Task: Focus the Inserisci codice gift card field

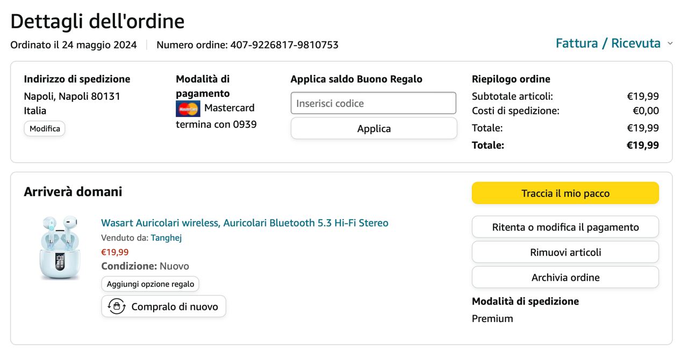Action: 373,103
